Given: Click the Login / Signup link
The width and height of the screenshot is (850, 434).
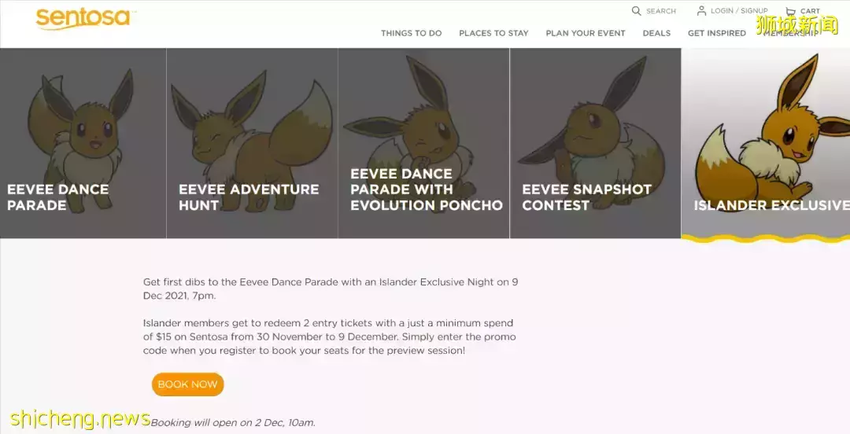Looking at the screenshot, I should [x=738, y=11].
